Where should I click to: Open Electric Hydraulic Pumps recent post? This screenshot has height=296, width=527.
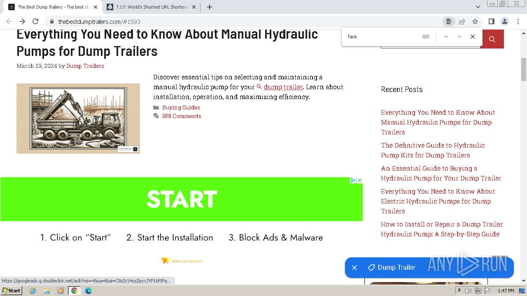coord(438,201)
